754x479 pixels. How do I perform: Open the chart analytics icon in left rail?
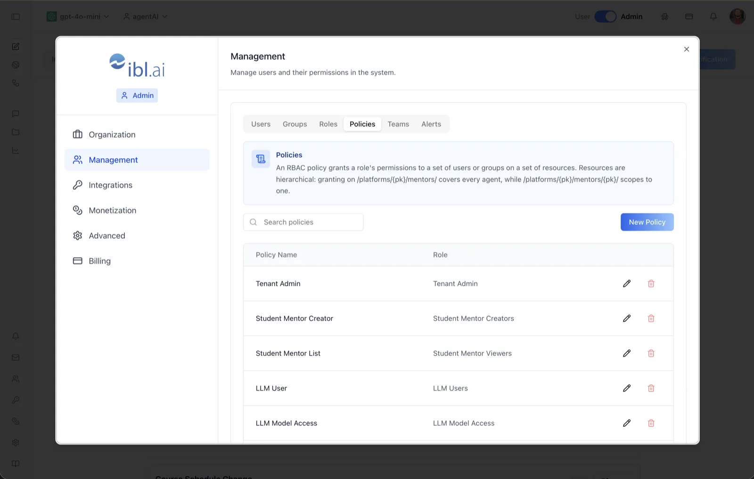(16, 151)
